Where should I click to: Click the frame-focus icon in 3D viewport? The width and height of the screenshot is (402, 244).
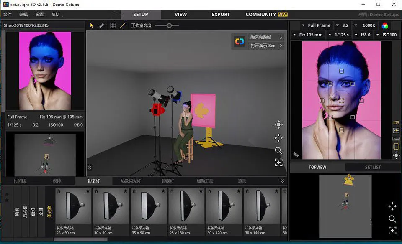278,163
